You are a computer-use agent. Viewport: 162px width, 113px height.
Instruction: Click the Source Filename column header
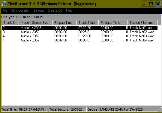[142, 22]
